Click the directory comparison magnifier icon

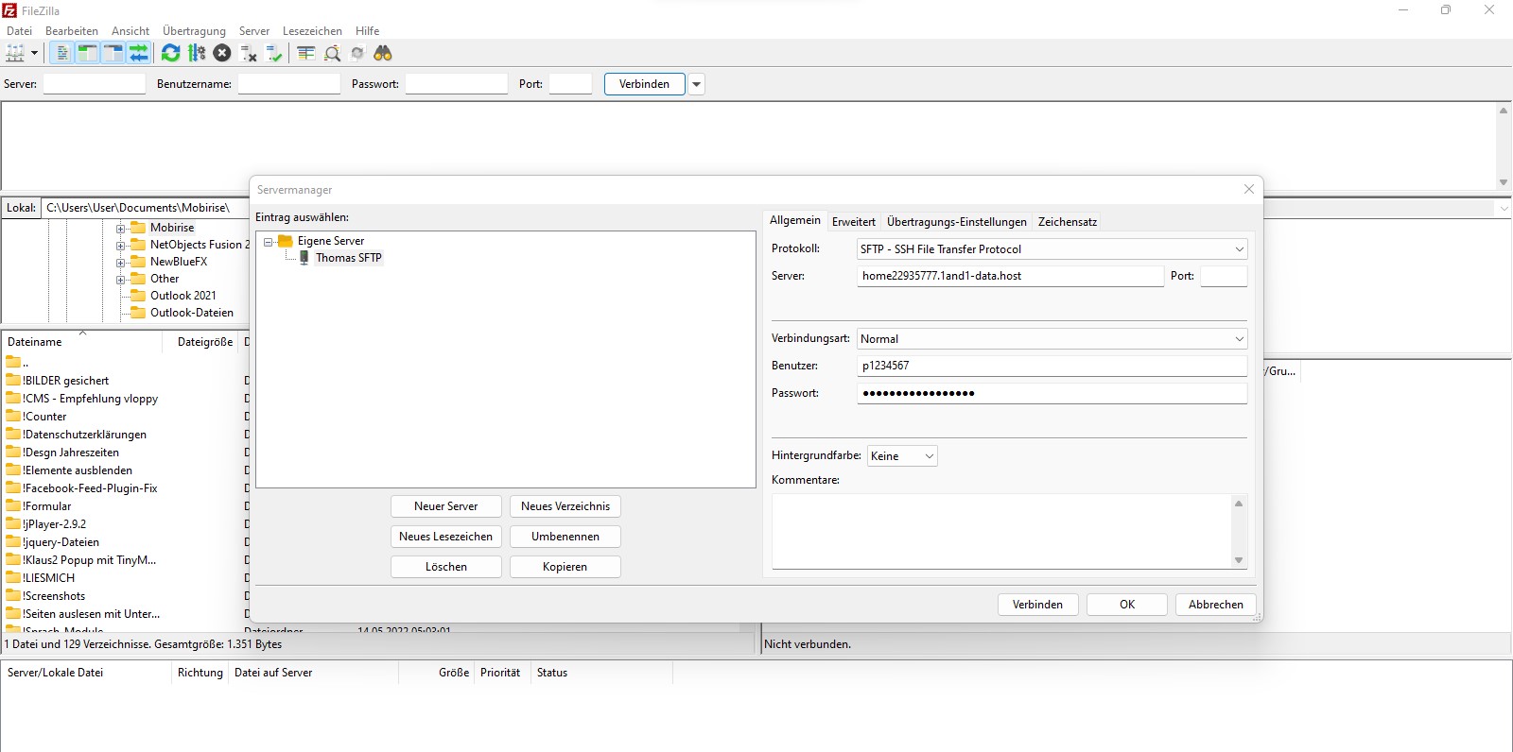(332, 54)
